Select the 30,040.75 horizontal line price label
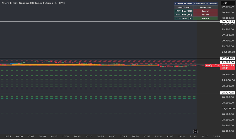The image size is (236, 139). (228, 21)
